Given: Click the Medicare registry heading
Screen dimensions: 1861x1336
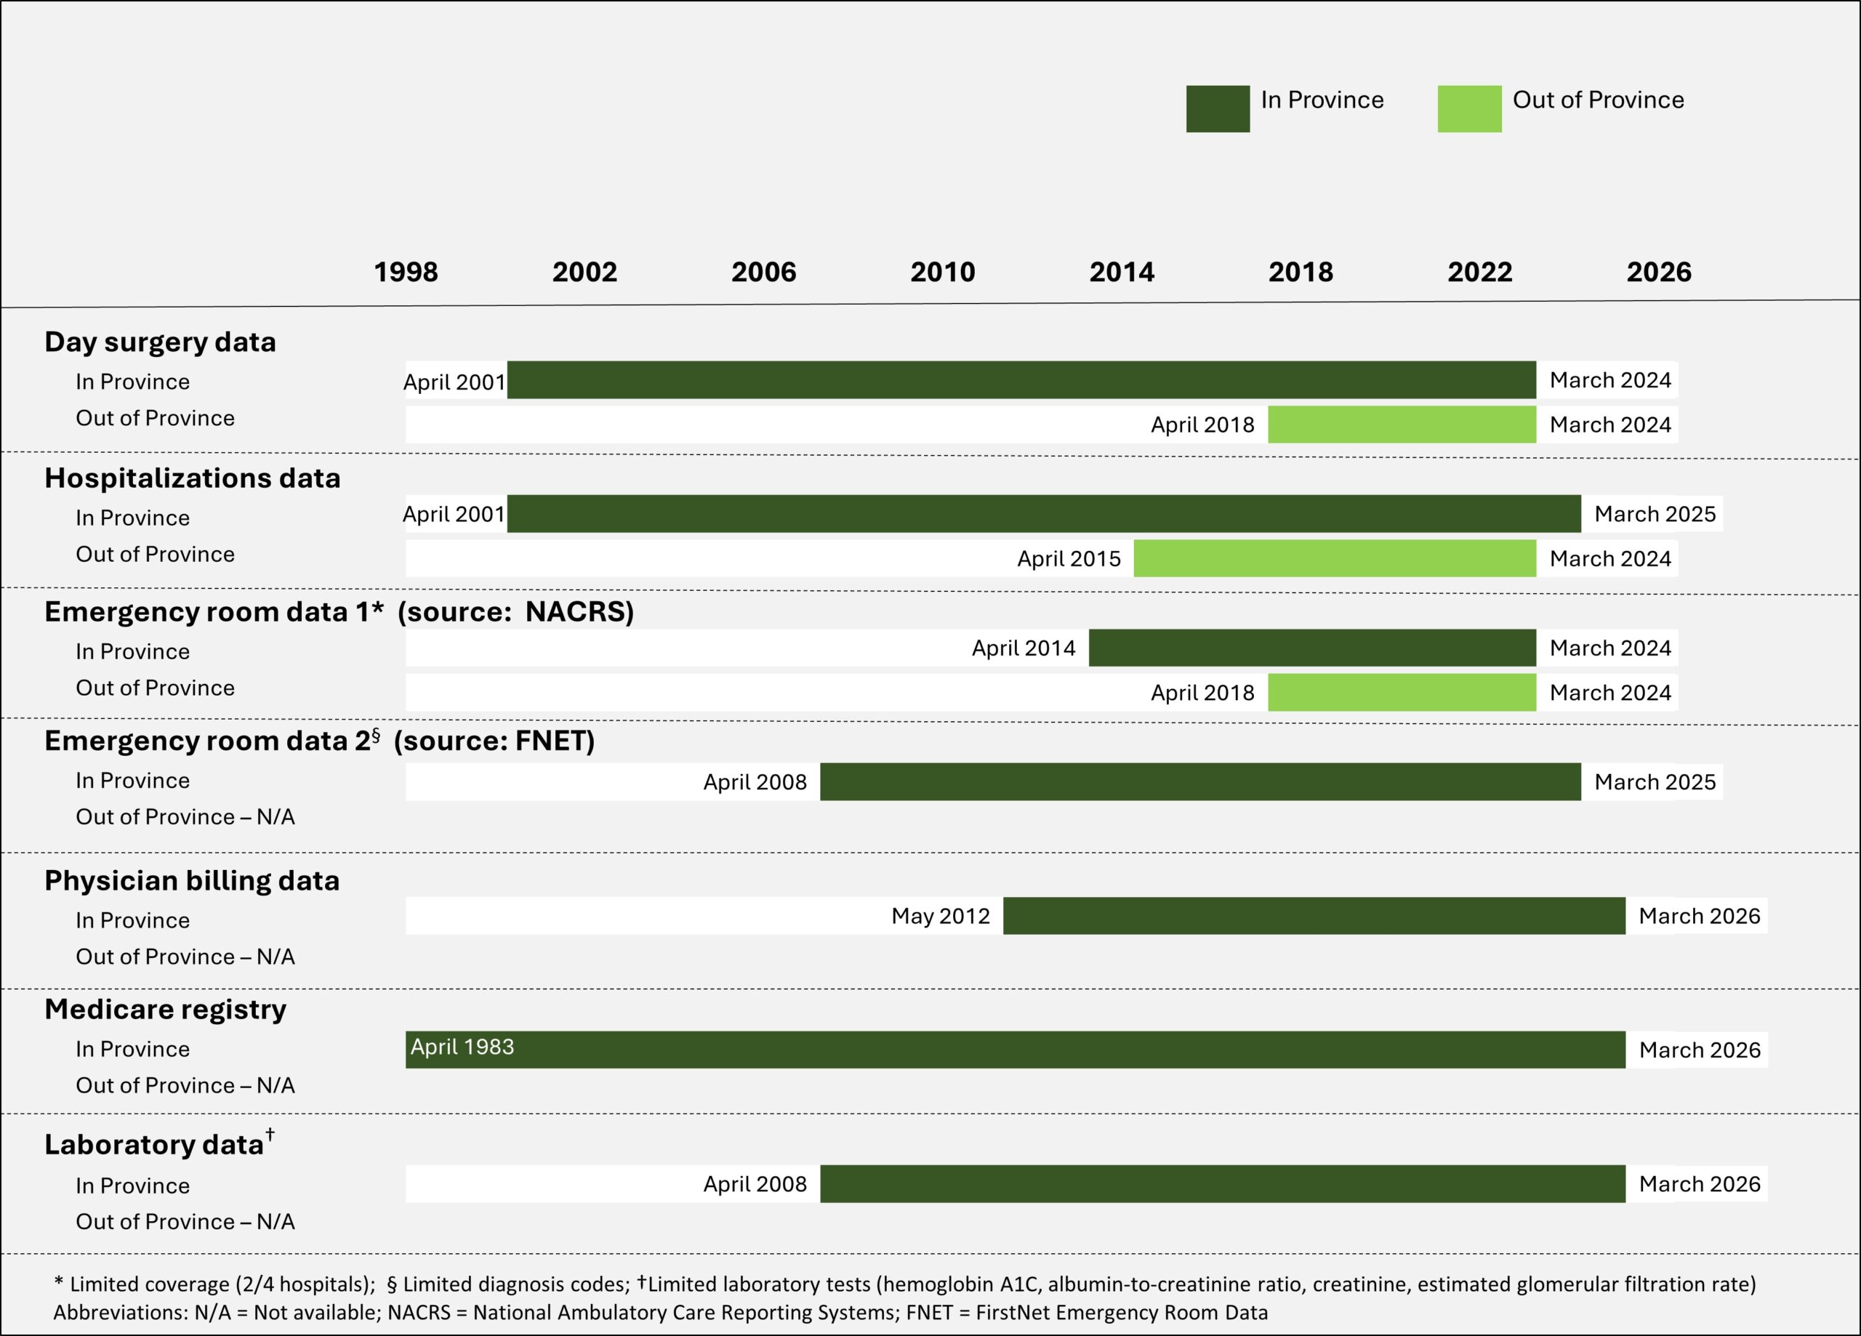Looking at the screenshot, I should tap(166, 1010).
